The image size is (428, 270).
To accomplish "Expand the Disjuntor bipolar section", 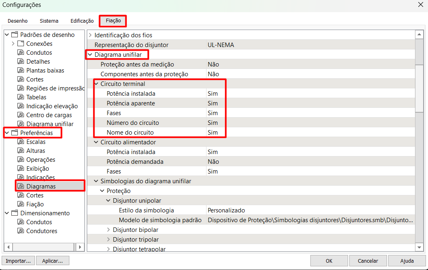I will [108, 230].
